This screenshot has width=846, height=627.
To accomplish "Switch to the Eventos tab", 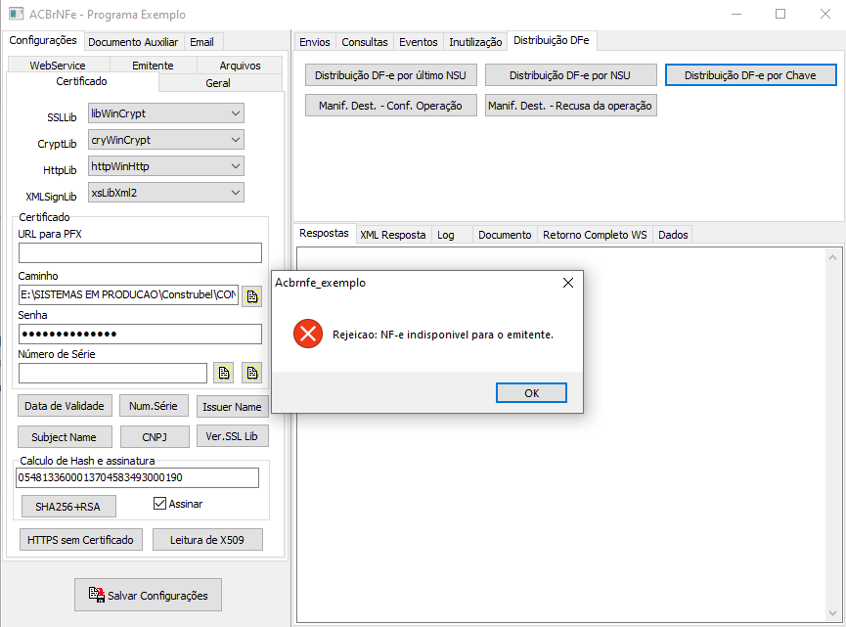I will tap(419, 42).
